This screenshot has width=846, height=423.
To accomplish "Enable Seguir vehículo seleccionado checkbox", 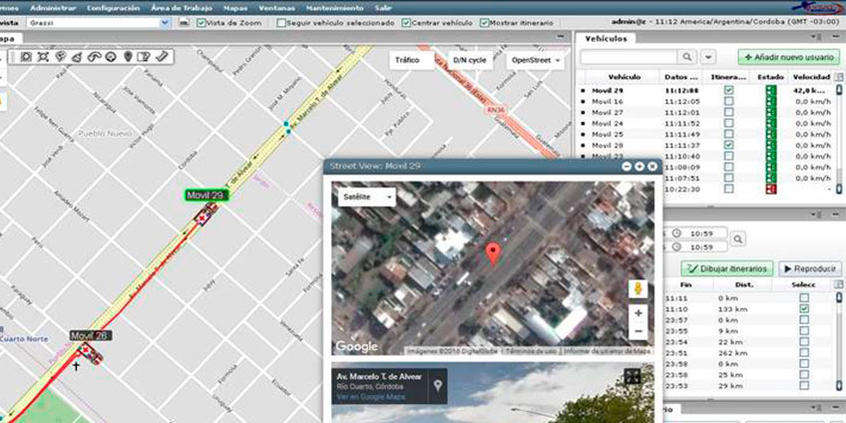I will pyautogui.click(x=281, y=22).
